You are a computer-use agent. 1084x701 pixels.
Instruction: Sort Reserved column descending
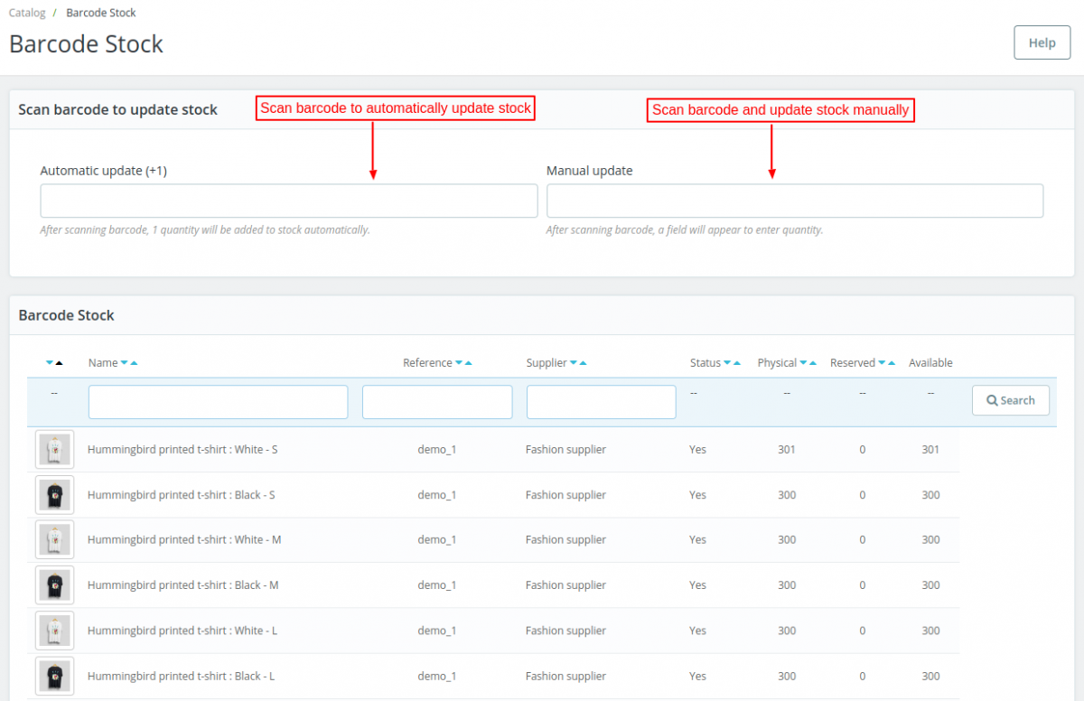882,363
